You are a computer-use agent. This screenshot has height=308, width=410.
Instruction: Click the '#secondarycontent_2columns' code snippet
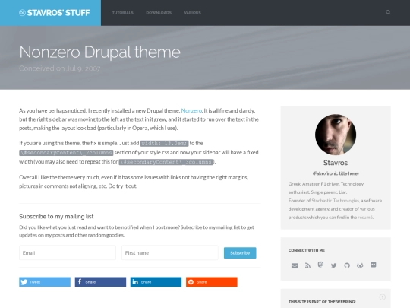66,153
